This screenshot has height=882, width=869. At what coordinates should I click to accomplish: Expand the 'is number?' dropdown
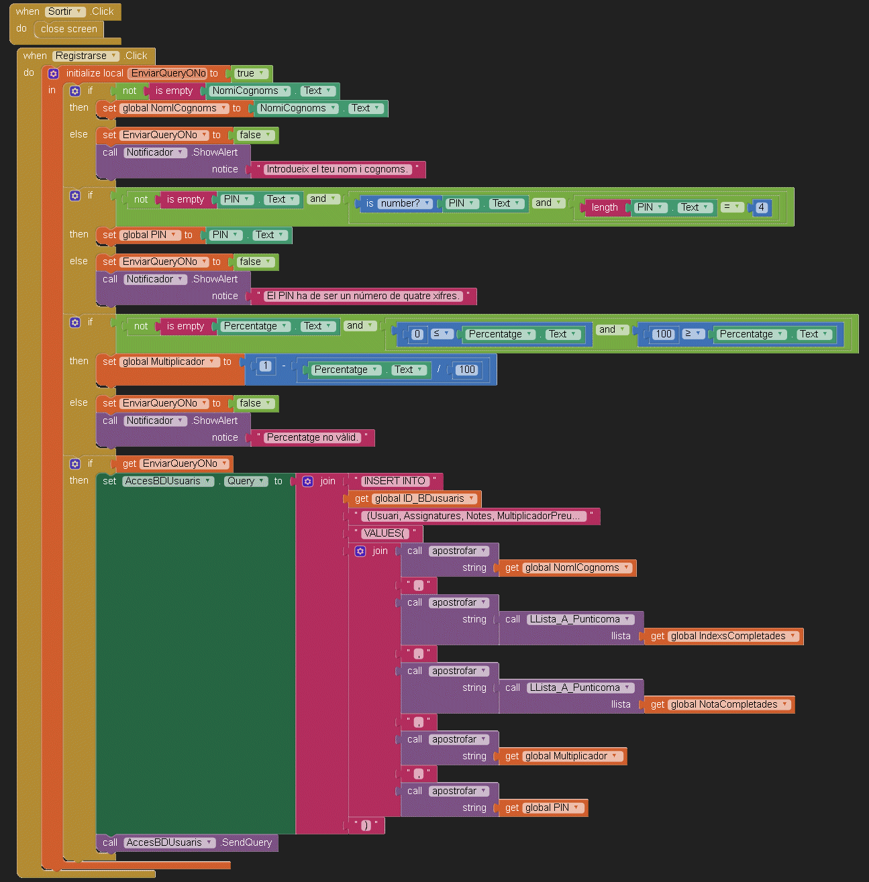405,204
